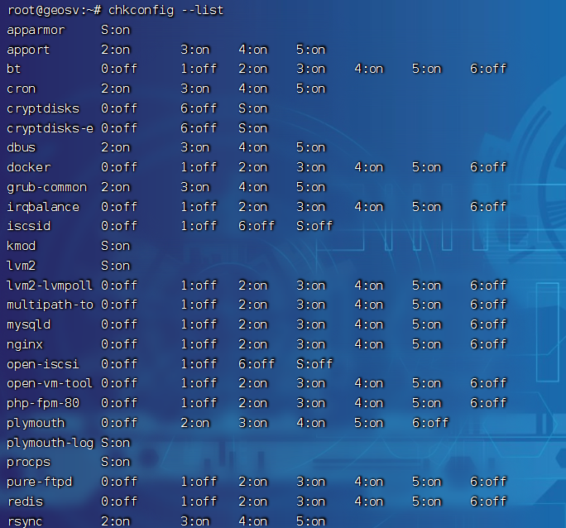Viewport: 566px width, 528px height.
Task: Click '5:on' in the multipath-to row
Action: coord(427,305)
